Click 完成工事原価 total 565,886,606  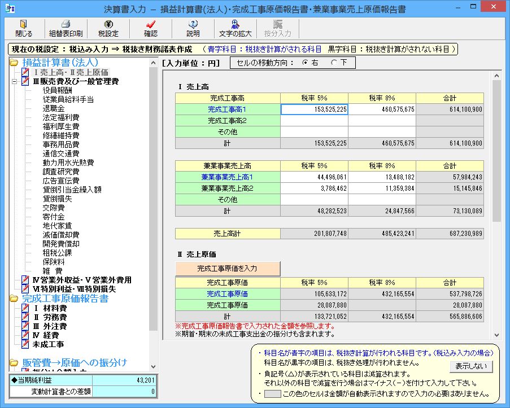tap(450, 317)
